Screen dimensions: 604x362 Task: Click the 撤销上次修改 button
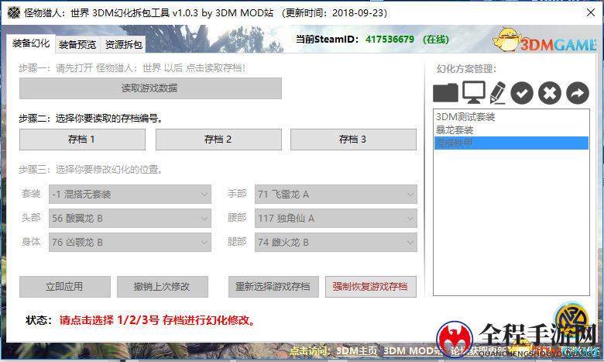[x=162, y=287]
